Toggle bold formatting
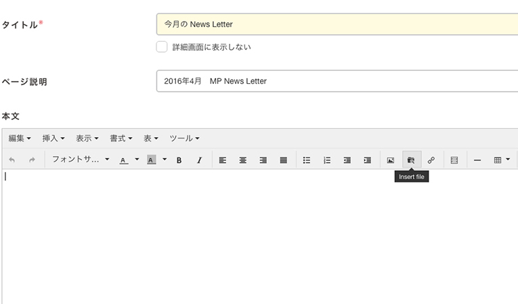 (179, 160)
